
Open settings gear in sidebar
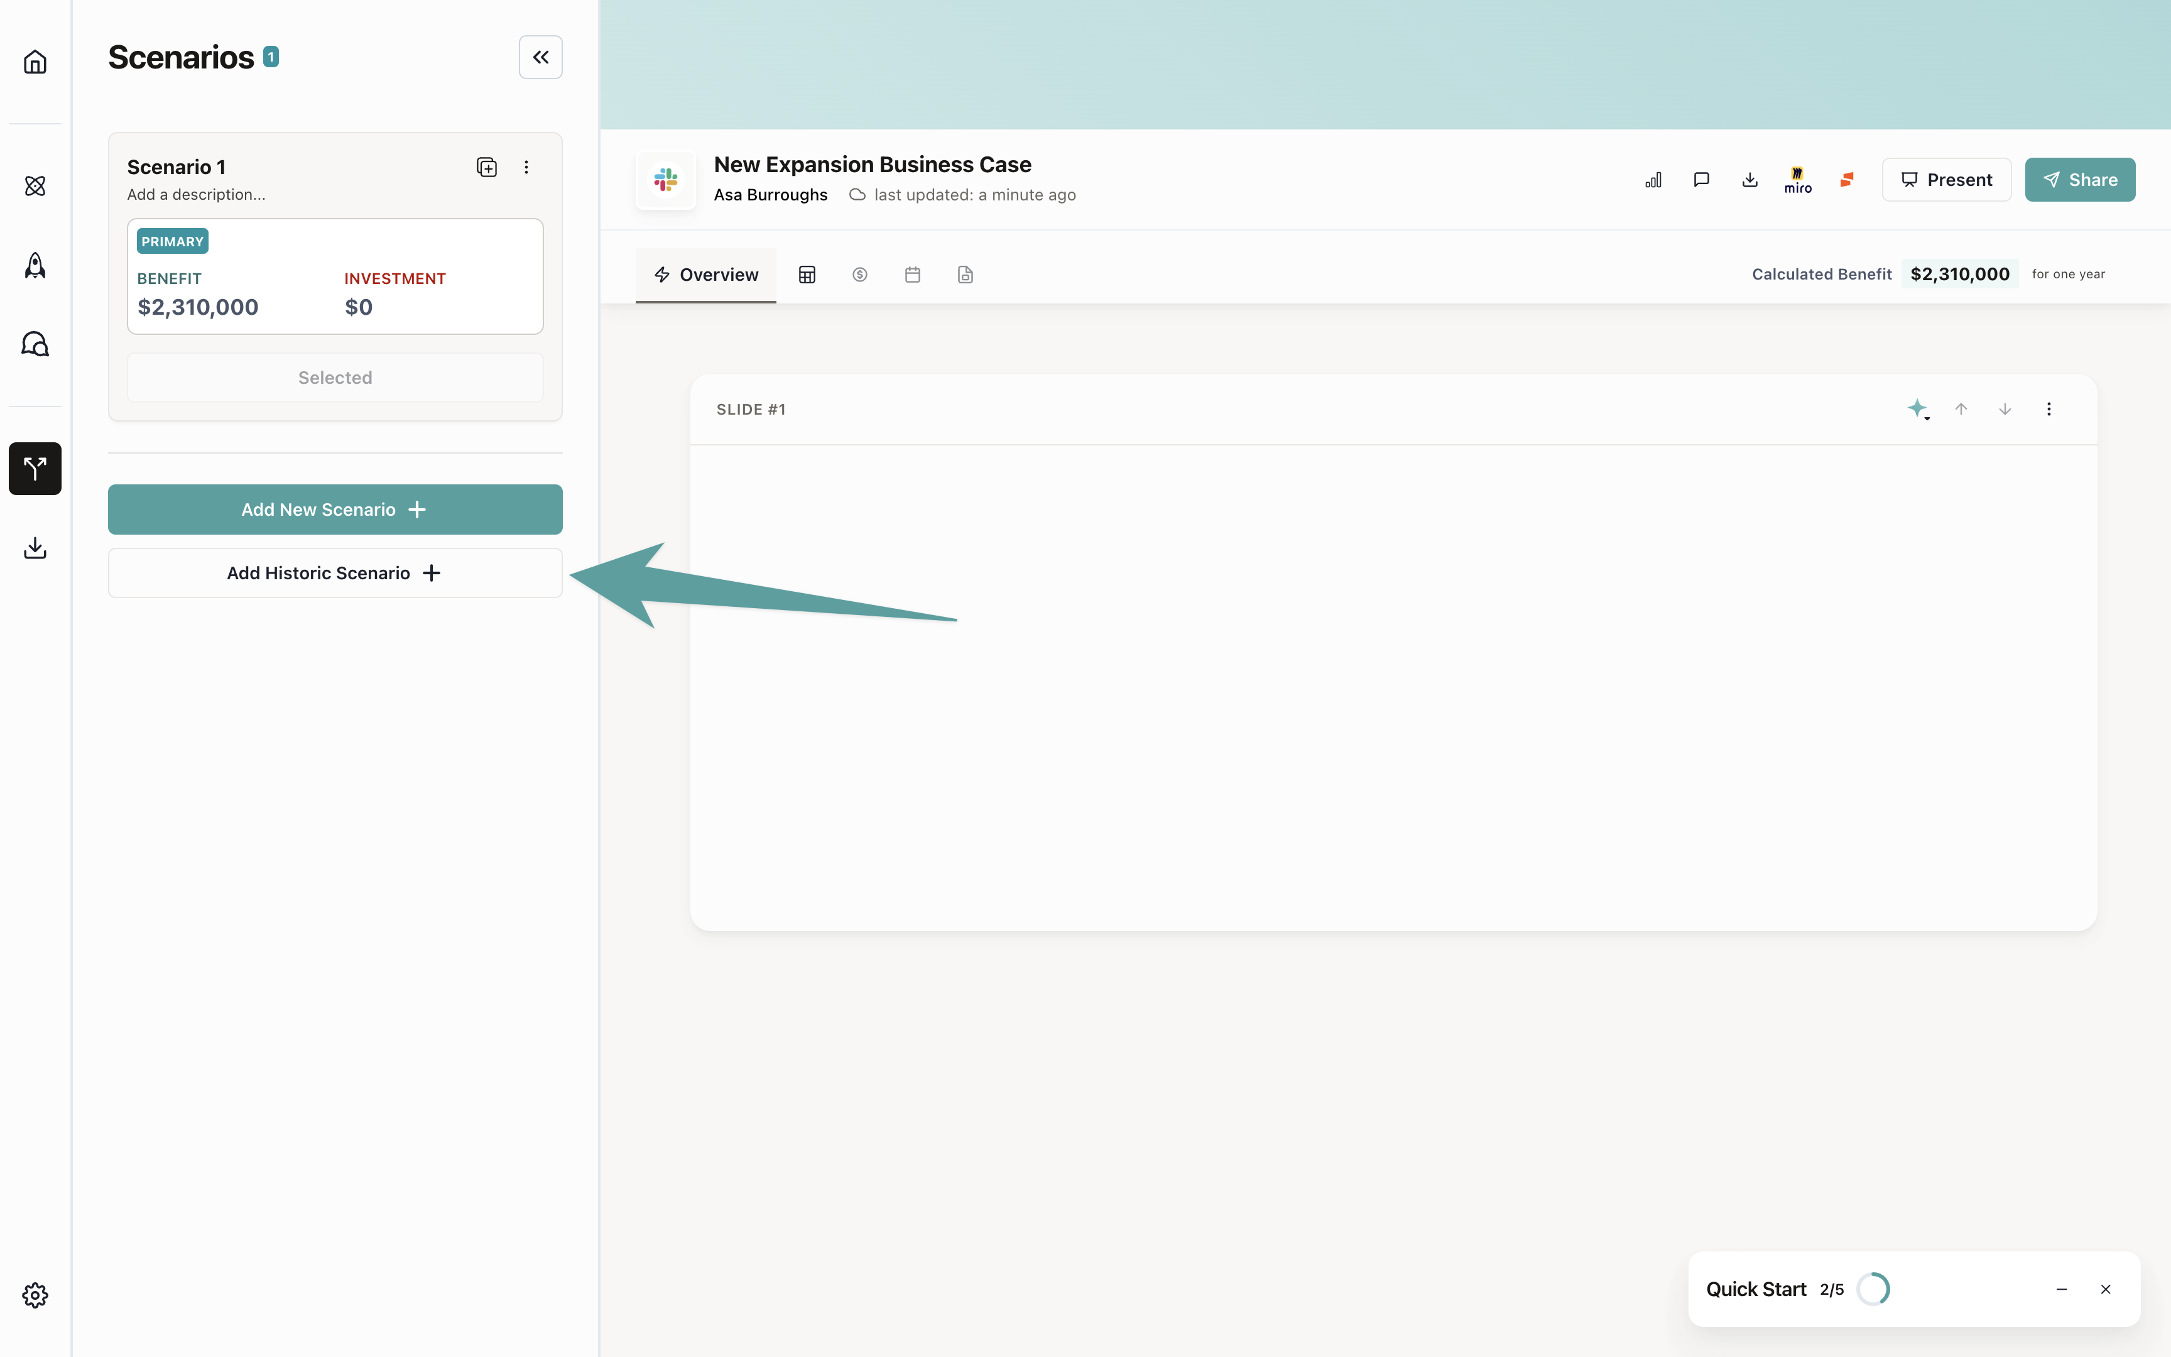pyautogui.click(x=35, y=1295)
